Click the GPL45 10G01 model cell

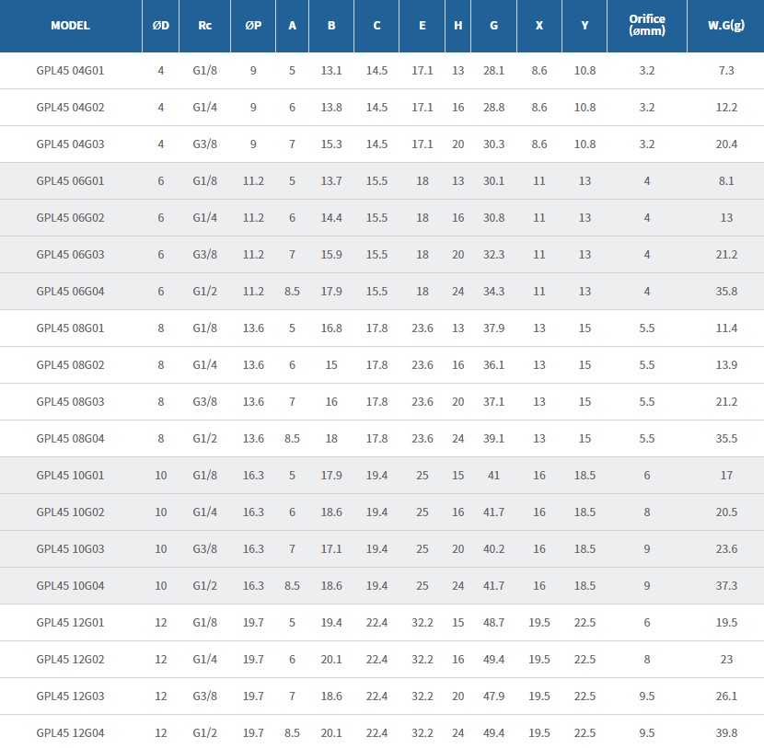pos(70,476)
